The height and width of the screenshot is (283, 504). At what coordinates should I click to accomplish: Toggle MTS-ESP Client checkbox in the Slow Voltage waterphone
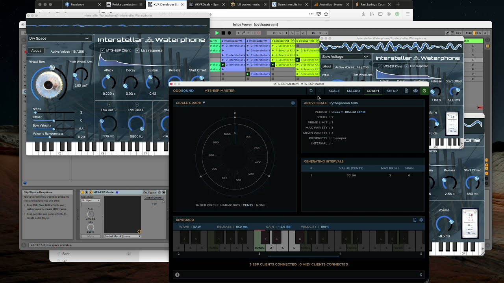[x=380, y=66]
